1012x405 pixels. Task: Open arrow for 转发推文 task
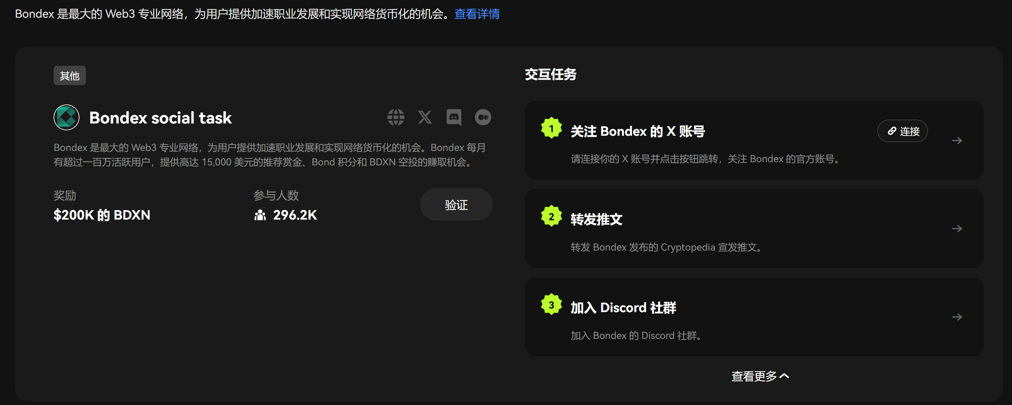coord(957,229)
